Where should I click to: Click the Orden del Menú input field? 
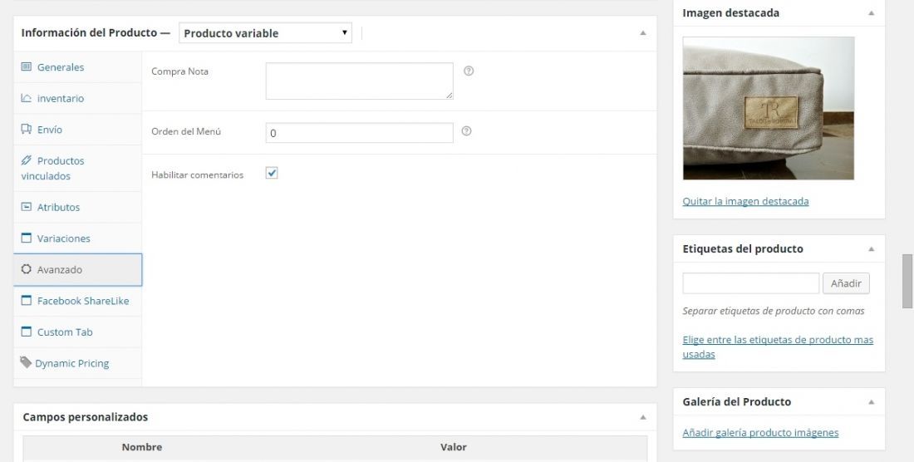coord(360,133)
